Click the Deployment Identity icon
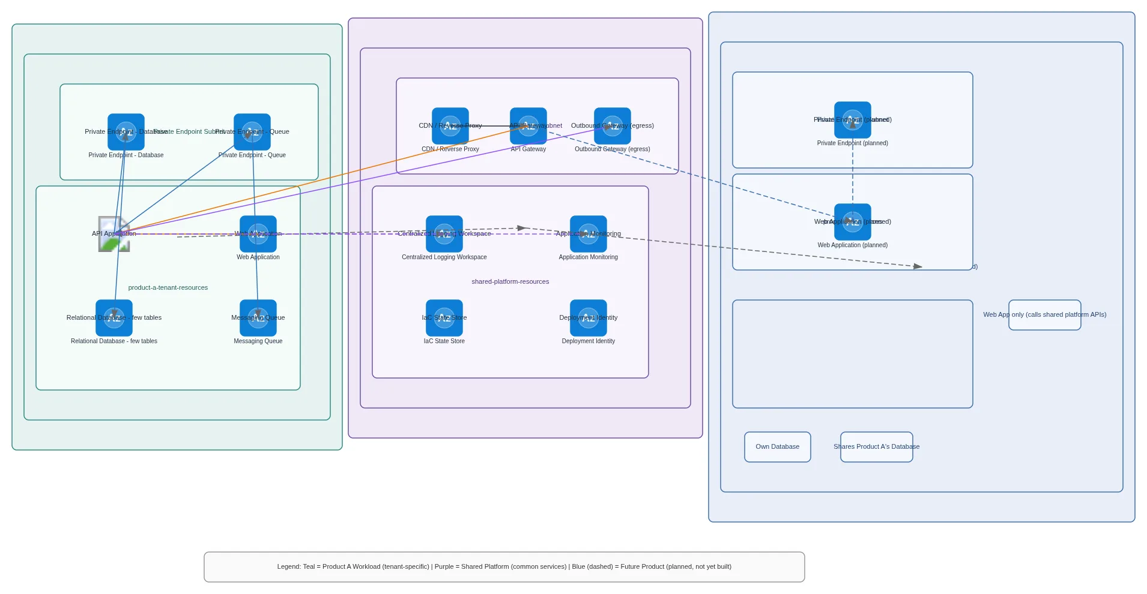 [x=589, y=318]
